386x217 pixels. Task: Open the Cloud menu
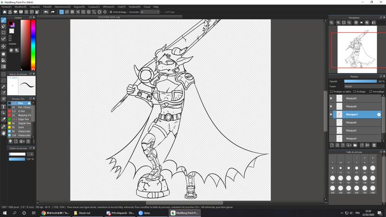point(147,7)
